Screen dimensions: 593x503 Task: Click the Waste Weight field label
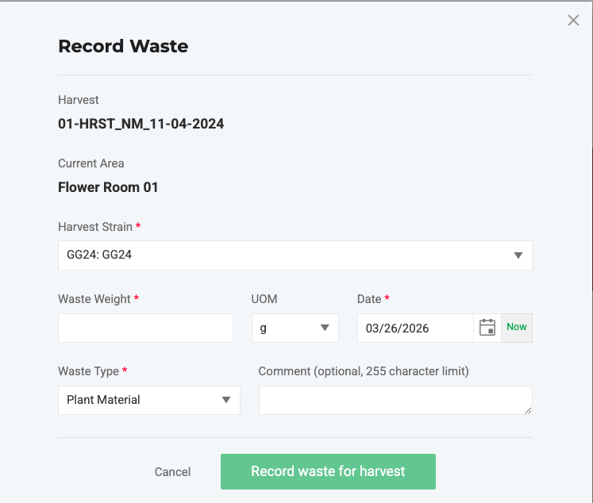pos(94,299)
